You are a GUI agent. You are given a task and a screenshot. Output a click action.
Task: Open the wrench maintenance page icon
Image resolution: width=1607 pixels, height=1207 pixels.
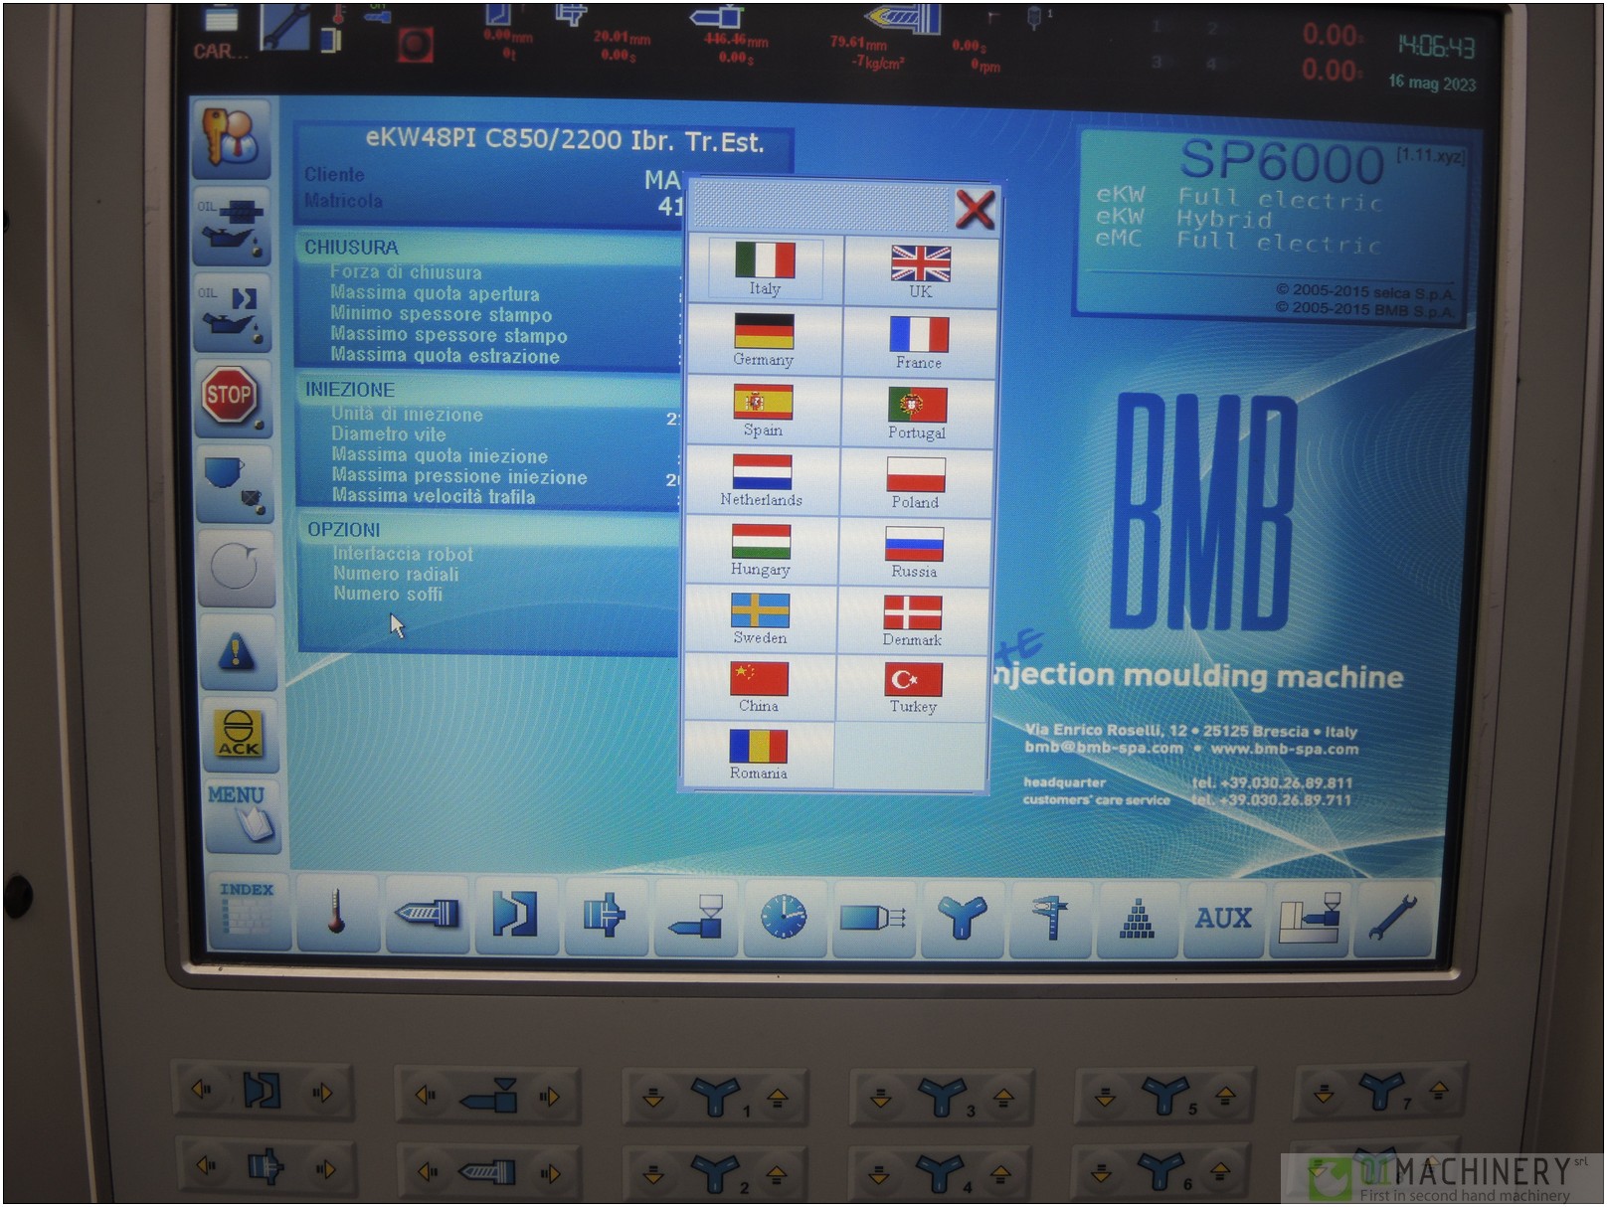pos(1393,919)
